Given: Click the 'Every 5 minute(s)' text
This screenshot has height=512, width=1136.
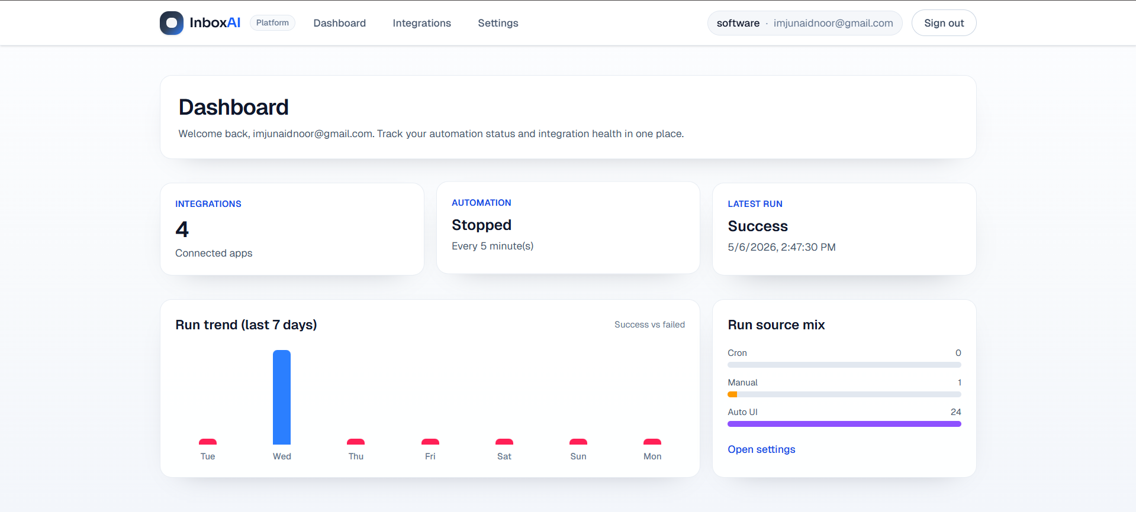Looking at the screenshot, I should pyautogui.click(x=493, y=246).
